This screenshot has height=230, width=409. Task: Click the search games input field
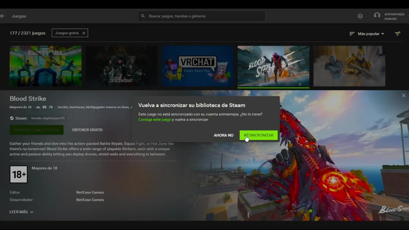(x=202, y=16)
